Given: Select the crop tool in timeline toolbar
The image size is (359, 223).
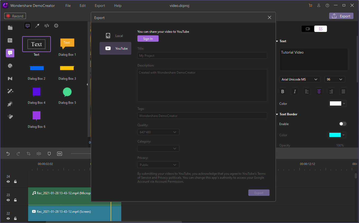Looking at the screenshot, I should pyautogui.click(x=29, y=154).
